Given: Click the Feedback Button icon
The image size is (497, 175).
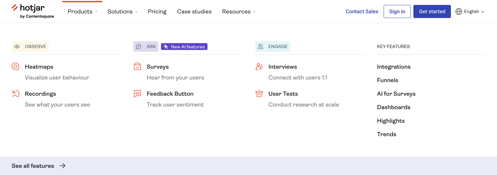Looking at the screenshot, I should pos(137,94).
